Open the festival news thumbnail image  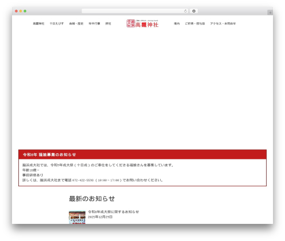77,217
